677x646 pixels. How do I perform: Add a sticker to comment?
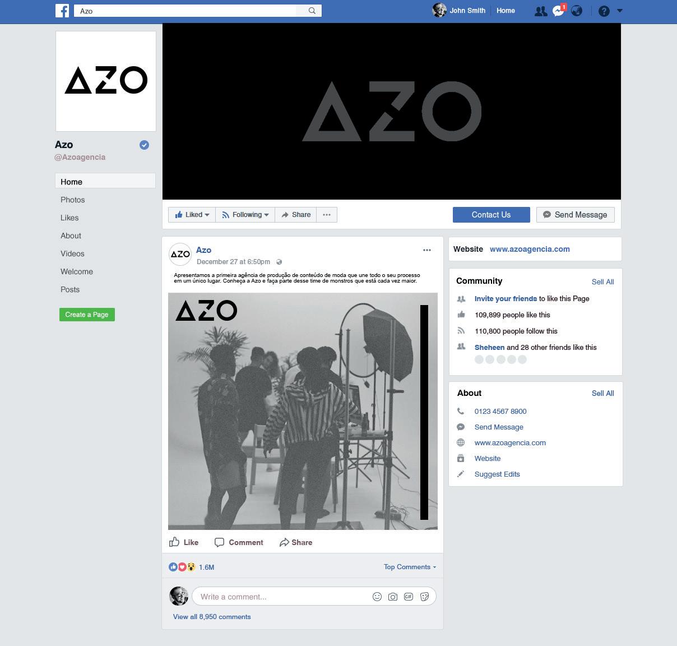tap(424, 597)
